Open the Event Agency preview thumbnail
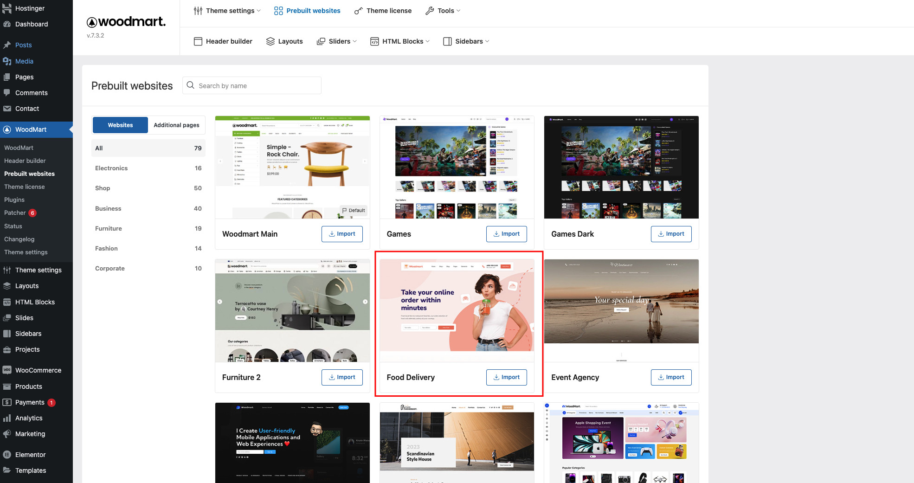 [x=621, y=310]
